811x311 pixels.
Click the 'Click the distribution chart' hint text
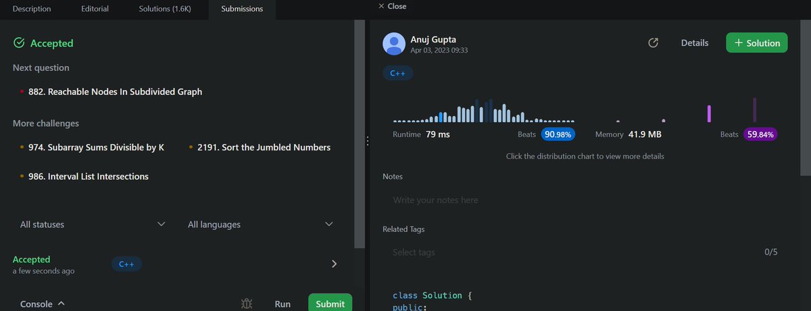[x=585, y=156]
